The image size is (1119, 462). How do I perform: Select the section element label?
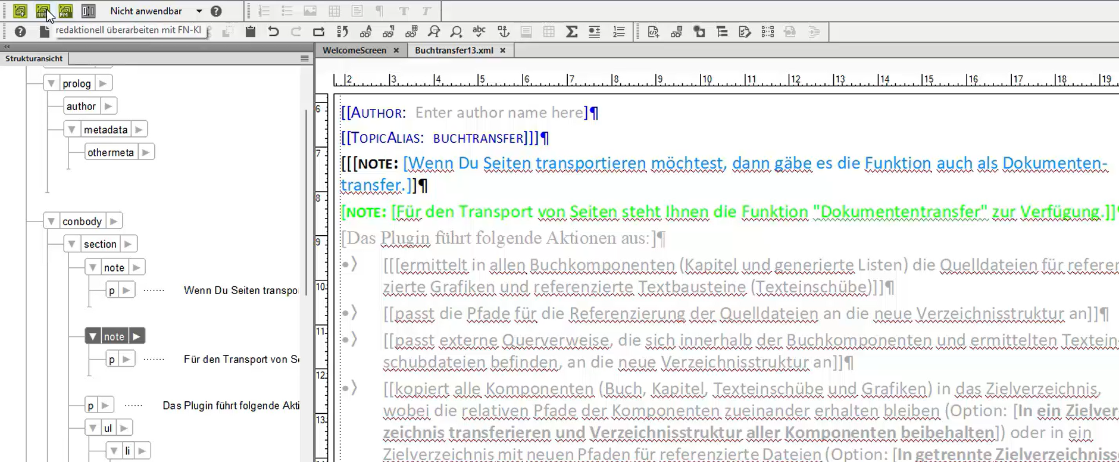click(x=100, y=244)
